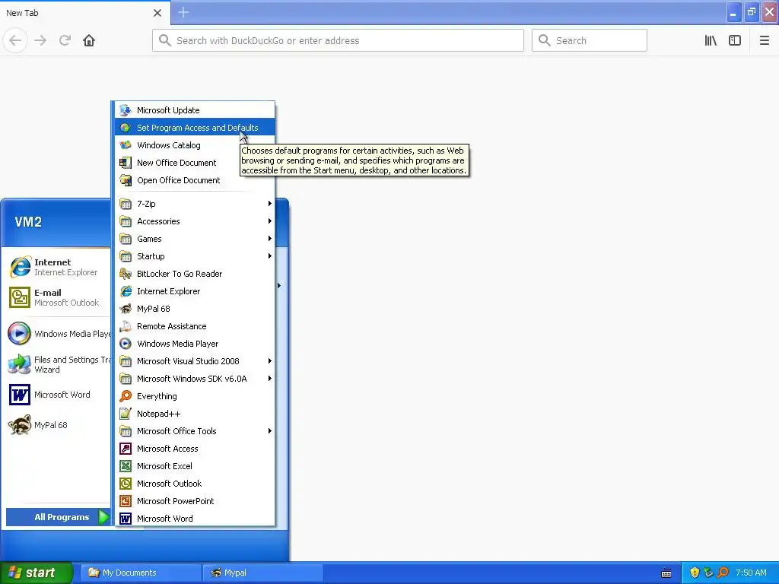The width and height of the screenshot is (779, 584).
Task: Open Notepad++
Action: (195, 414)
